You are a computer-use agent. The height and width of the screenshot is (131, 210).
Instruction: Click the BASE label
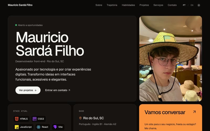81,111
